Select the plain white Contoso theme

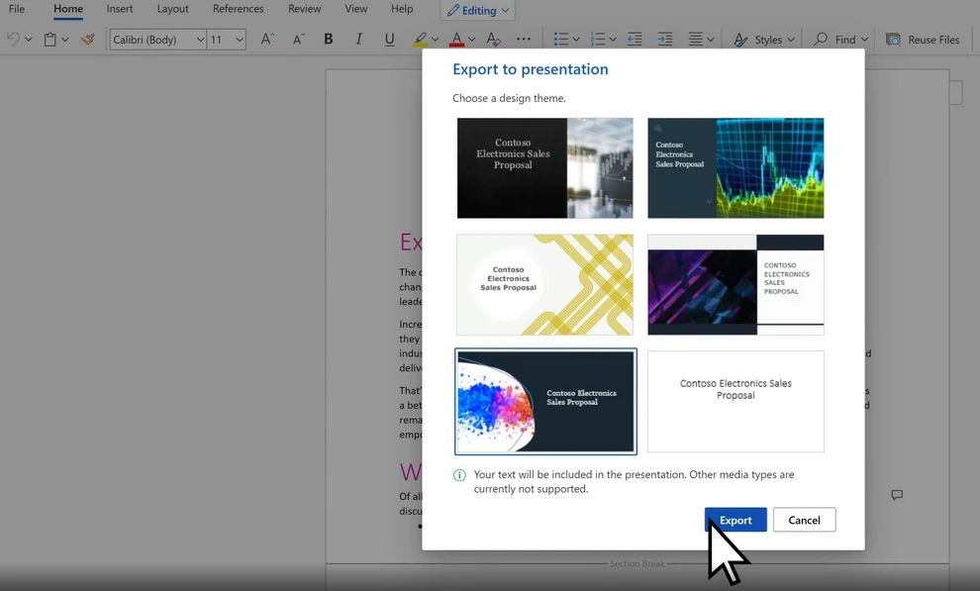click(735, 401)
